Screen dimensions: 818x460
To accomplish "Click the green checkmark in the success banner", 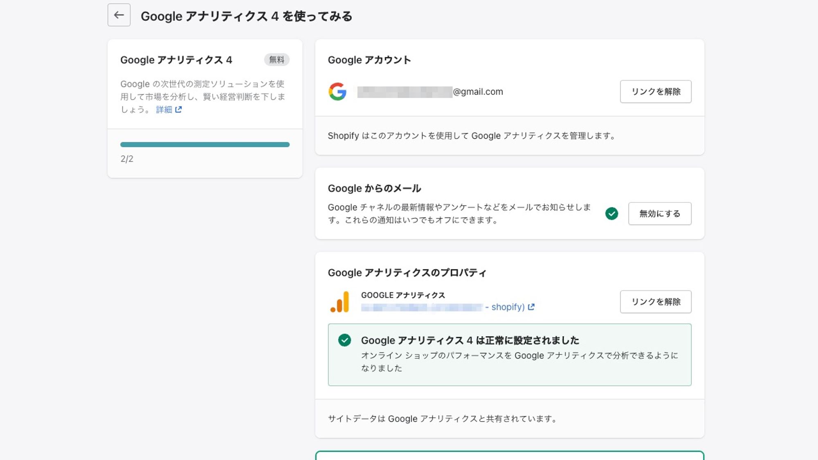I will pos(345,340).
